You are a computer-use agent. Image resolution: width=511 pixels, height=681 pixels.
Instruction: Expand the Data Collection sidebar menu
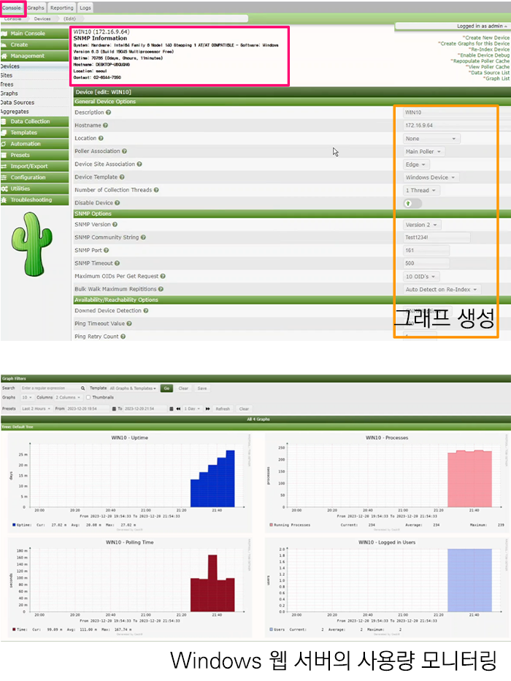tap(35, 122)
